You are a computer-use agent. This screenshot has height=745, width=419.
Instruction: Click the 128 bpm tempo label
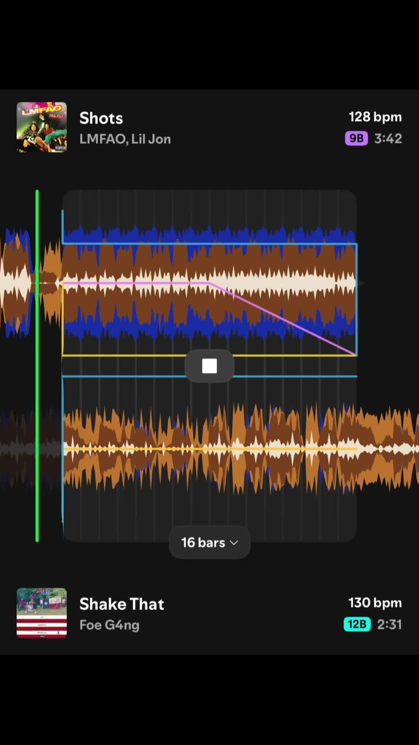coord(375,117)
